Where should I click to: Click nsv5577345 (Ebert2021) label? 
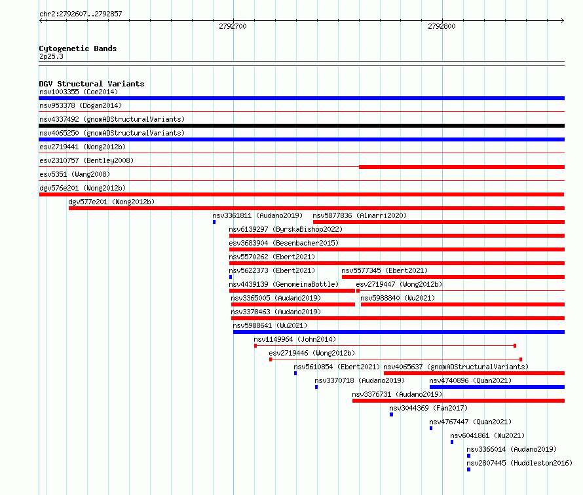(385, 270)
